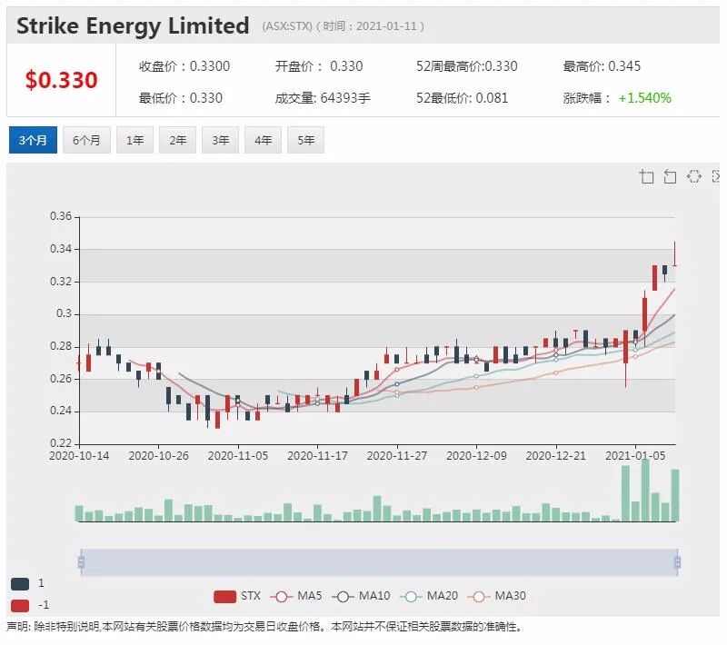Click the large $0.330 price display

click(61, 80)
